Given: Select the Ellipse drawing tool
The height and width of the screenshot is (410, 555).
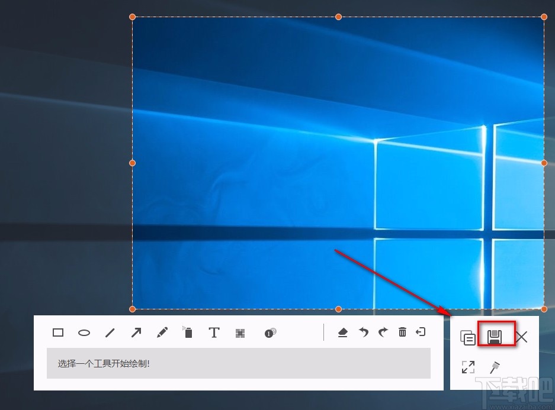Looking at the screenshot, I should (84, 332).
